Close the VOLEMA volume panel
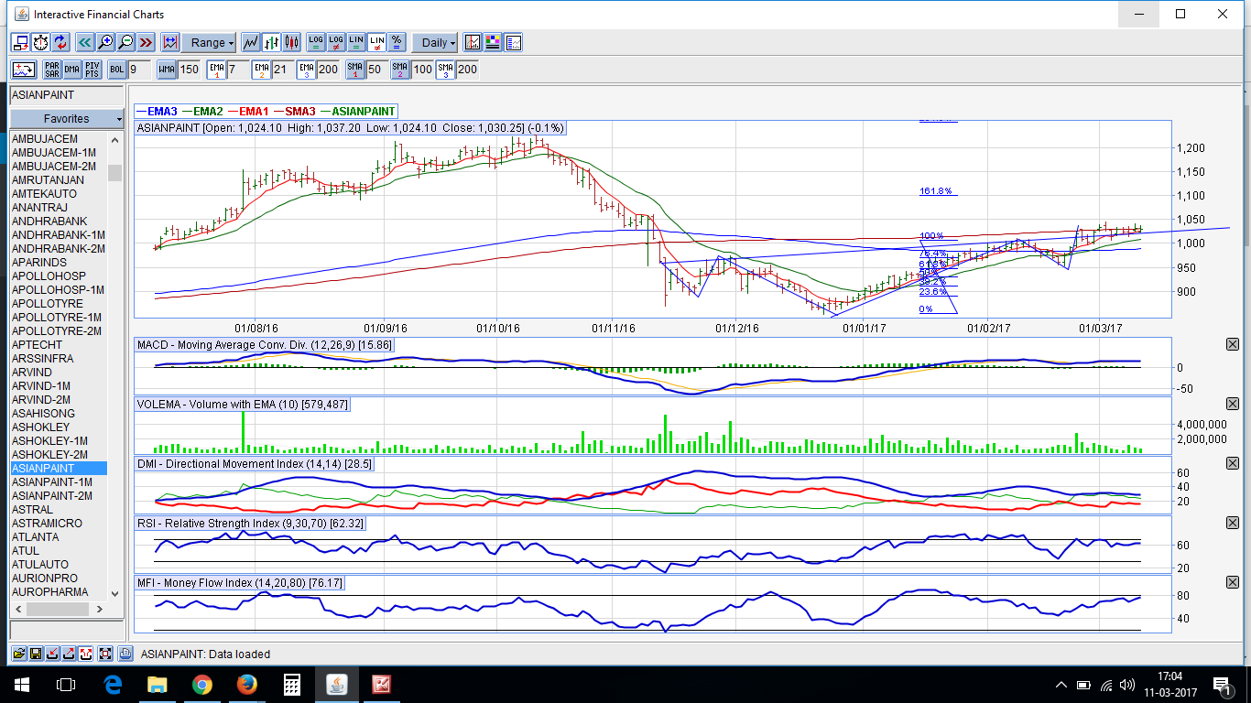1251x703 pixels. (1232, 404)
